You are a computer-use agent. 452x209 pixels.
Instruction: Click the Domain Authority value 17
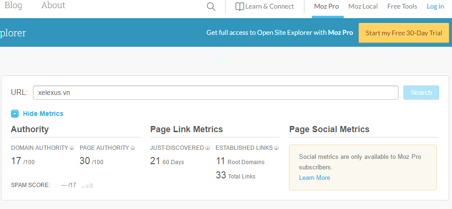tap(16, 161)
